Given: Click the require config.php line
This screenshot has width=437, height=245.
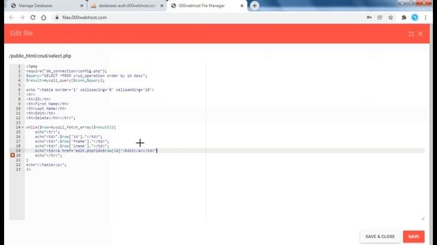Looking at the screenshot, I should tap(66, 71).
